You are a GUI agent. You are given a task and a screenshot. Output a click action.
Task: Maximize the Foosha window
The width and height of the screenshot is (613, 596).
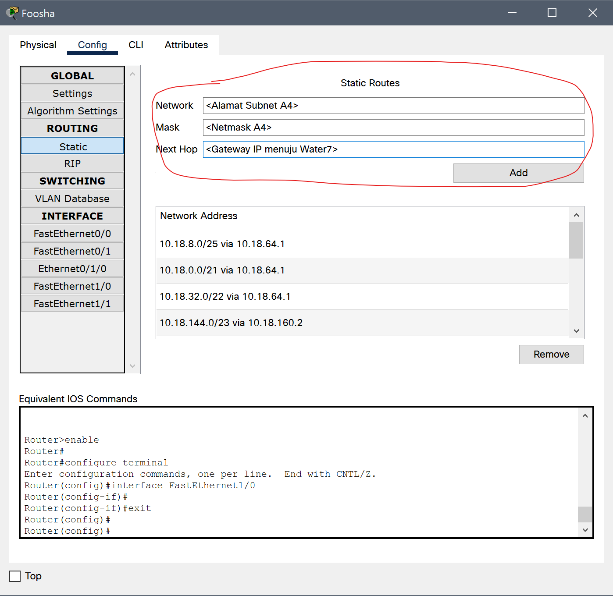click(552, 13)
